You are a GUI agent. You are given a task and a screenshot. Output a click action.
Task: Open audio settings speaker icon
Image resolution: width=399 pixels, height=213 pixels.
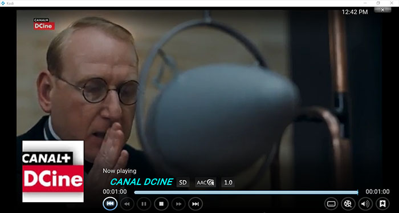point(365,204)
